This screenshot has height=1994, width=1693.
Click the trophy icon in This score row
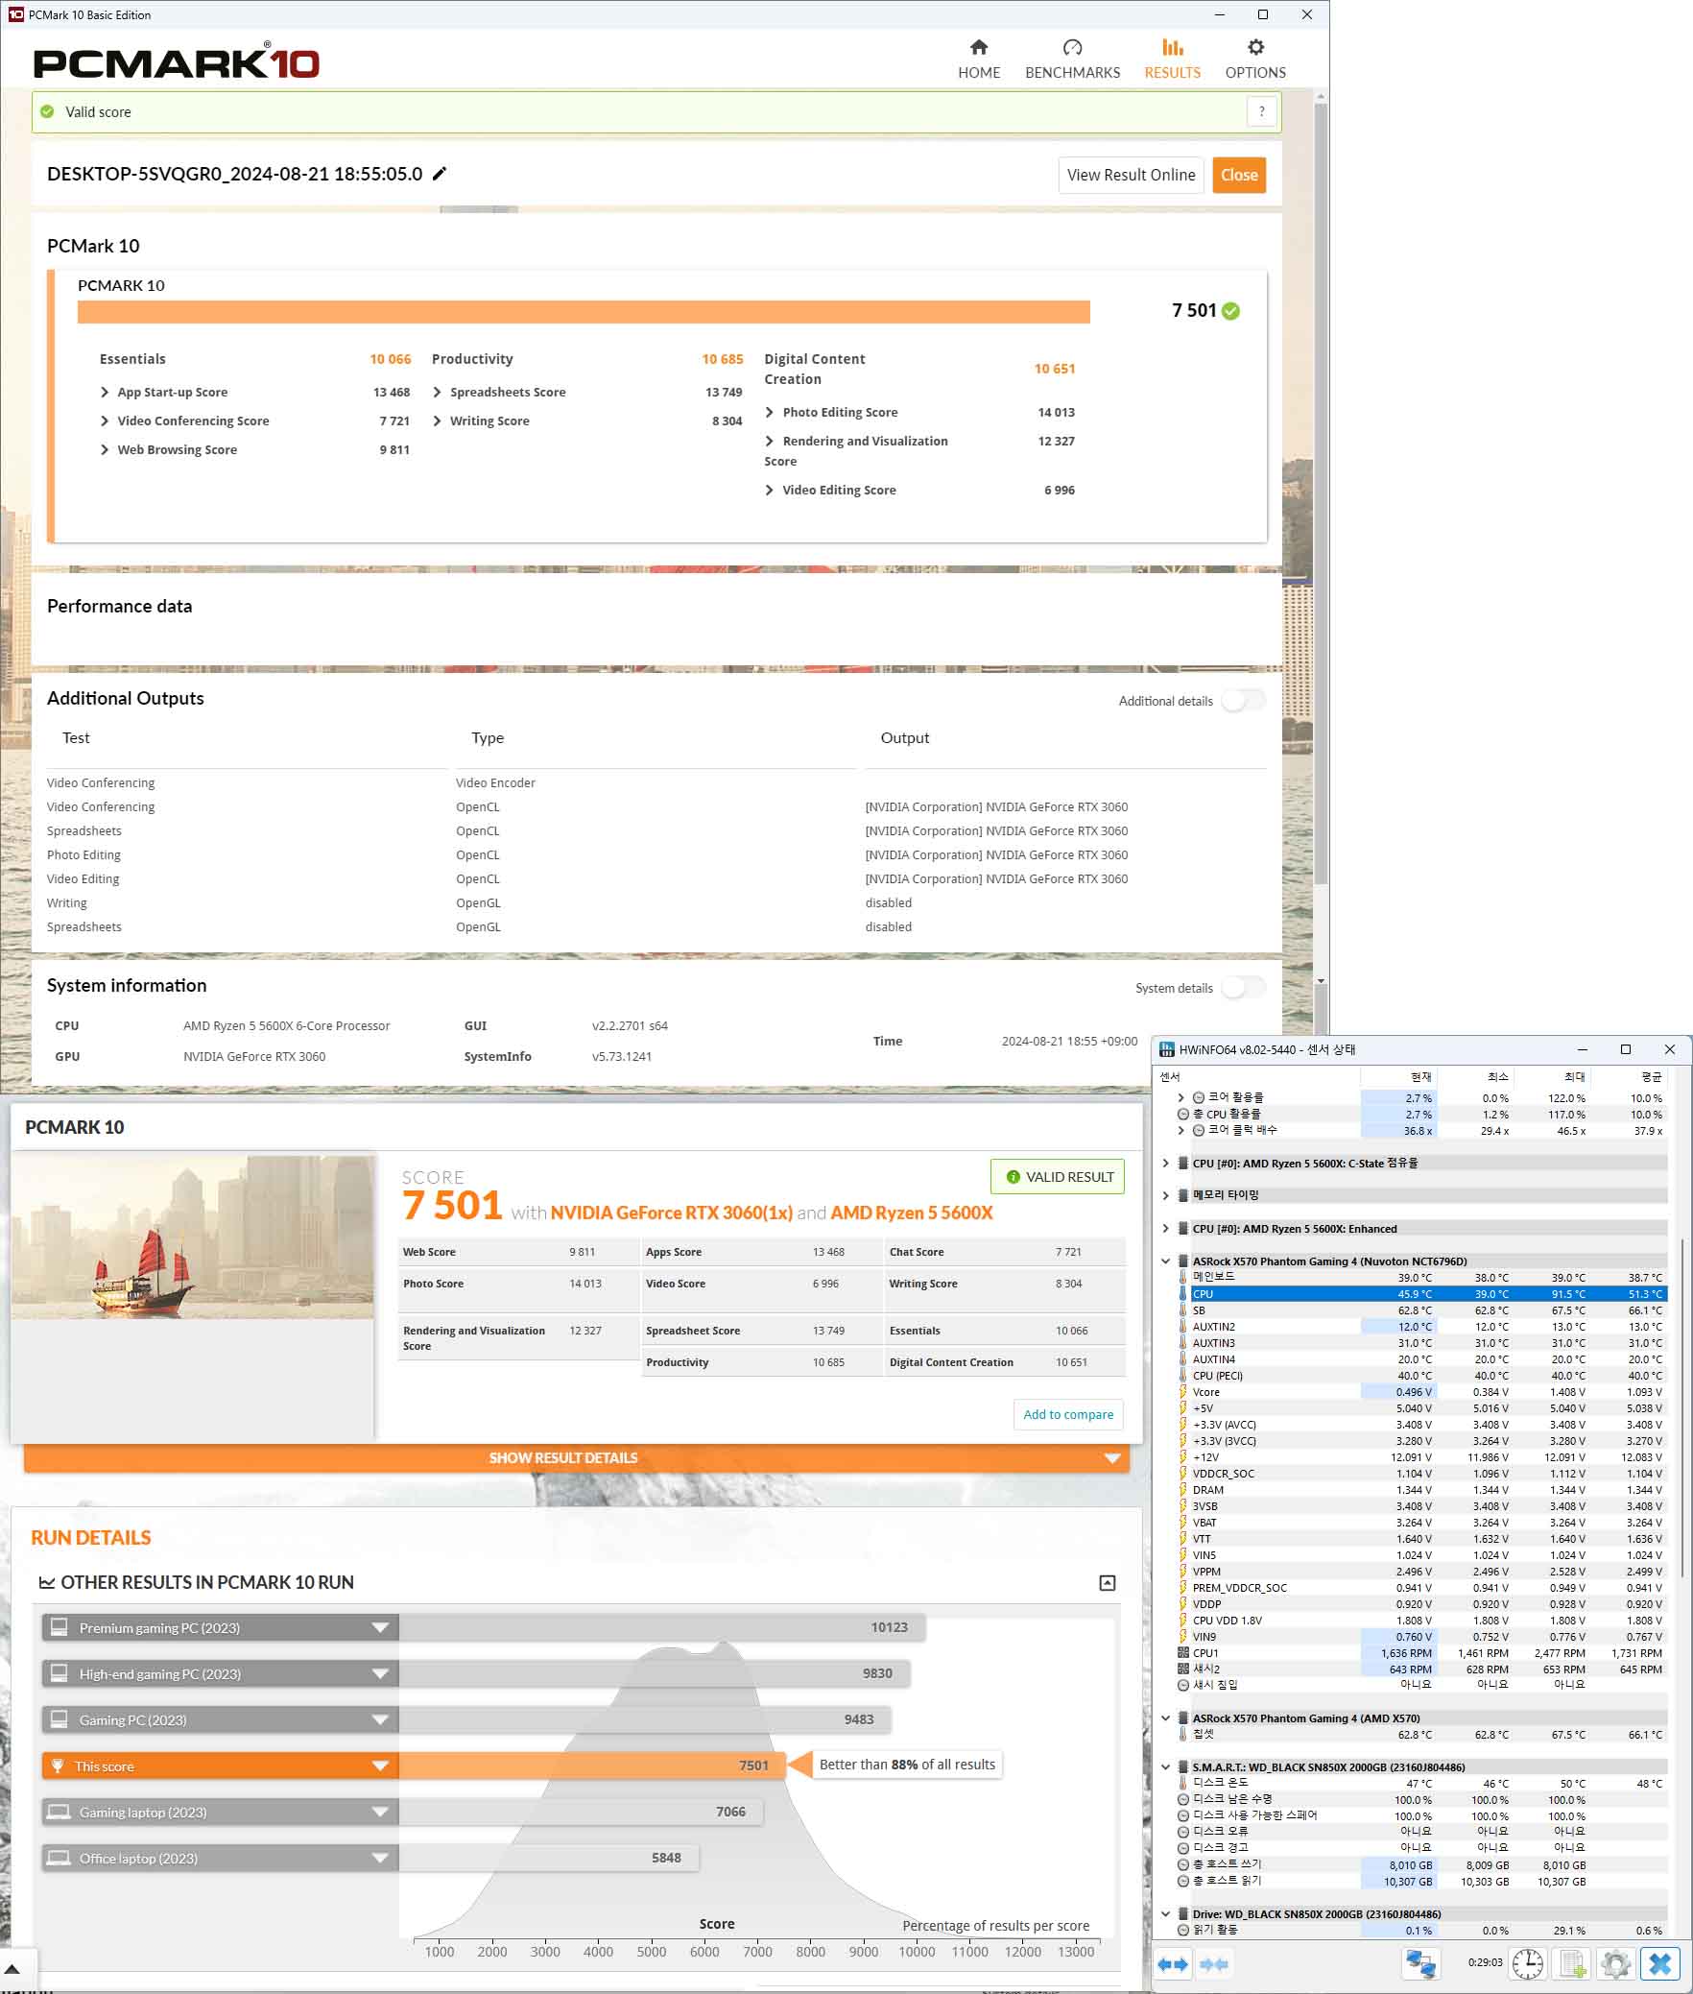(58, 1766)
